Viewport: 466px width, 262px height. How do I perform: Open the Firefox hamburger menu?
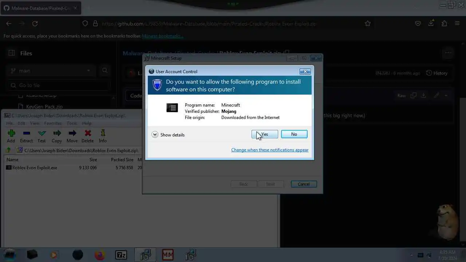[457, 24]
